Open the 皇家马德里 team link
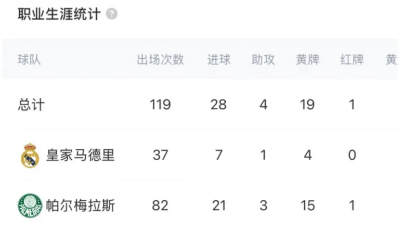Image resolution: width=416 pixels, height=231 pixels. point(80,156)
